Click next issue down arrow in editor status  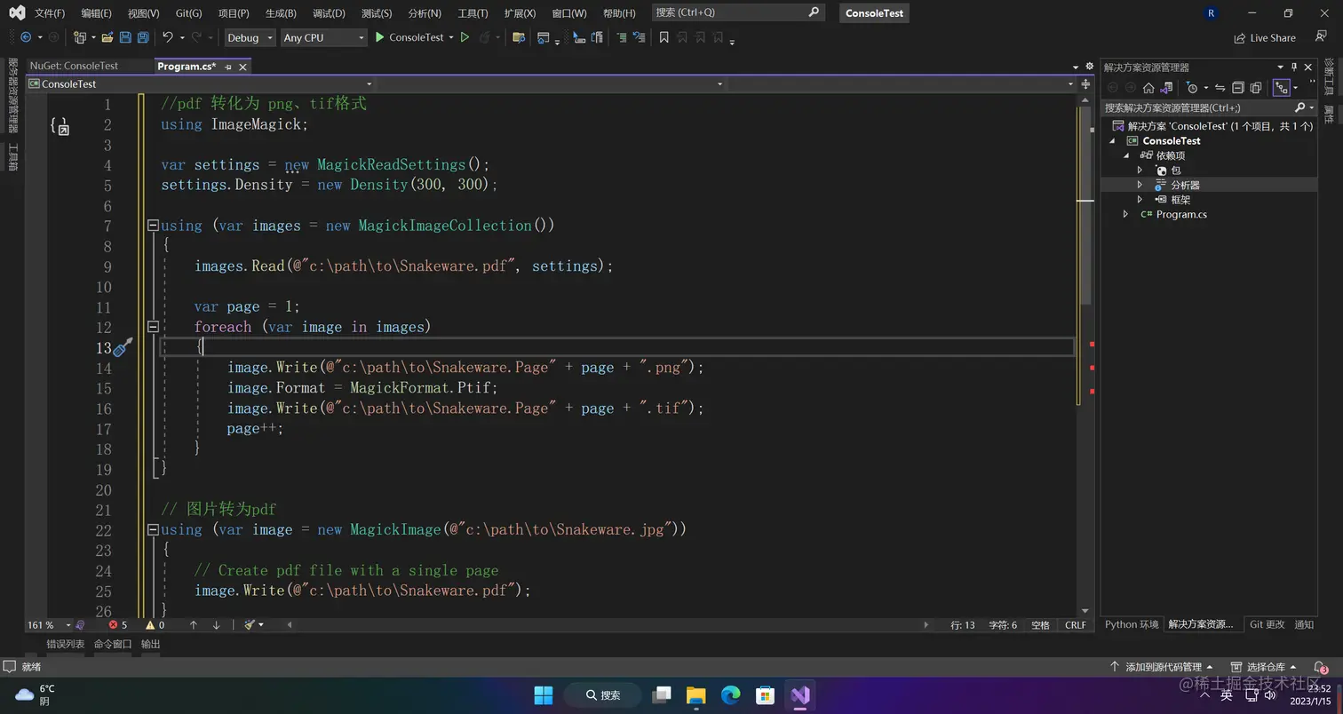[216, 625]
